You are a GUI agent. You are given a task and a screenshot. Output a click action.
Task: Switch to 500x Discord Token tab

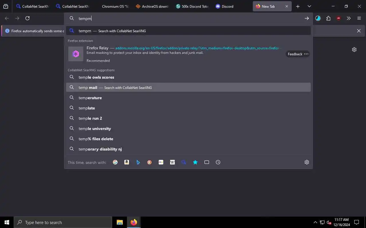[x=192, y=6]
